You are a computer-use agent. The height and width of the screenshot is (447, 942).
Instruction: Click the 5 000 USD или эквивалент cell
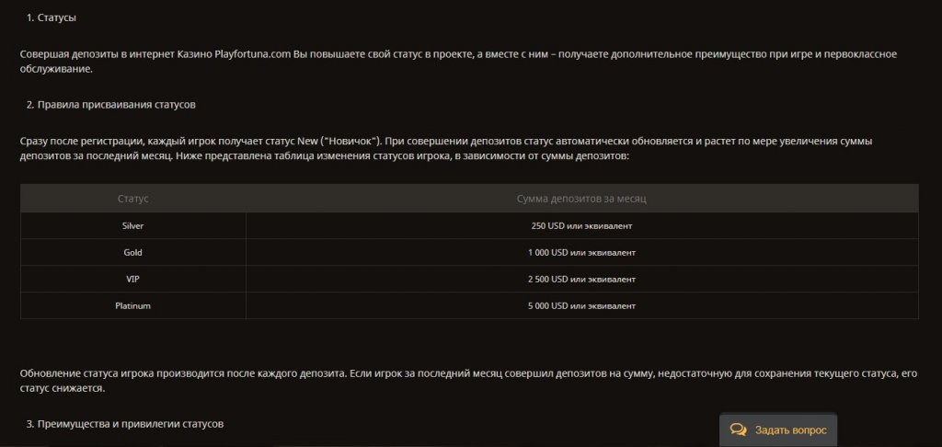point(581,305)
